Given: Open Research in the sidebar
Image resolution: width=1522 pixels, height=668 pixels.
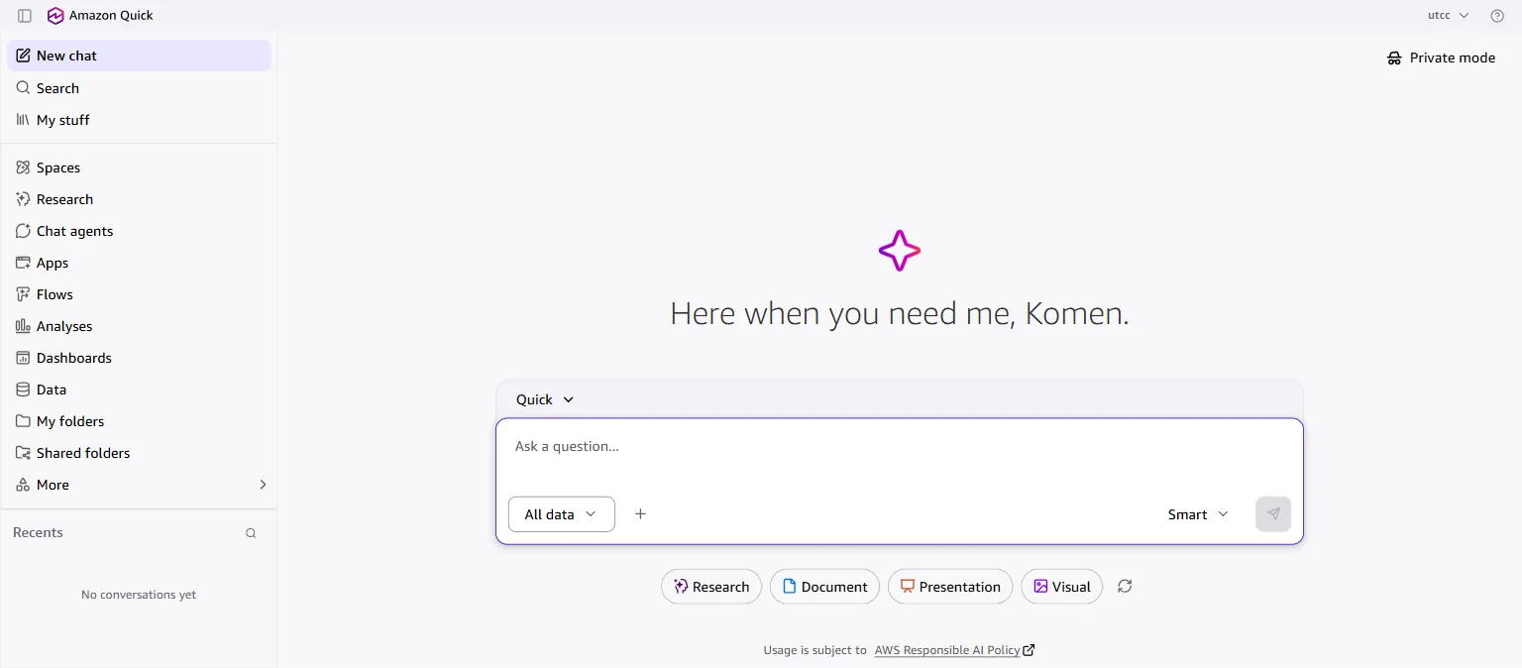Looking at the screenshot, I should 139,199.
